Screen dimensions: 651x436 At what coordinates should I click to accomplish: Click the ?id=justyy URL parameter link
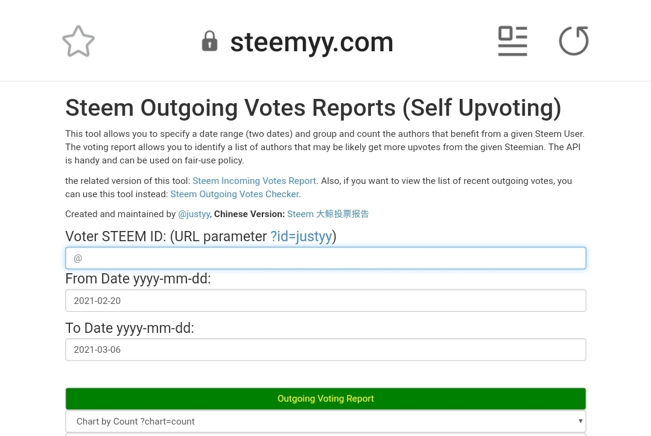click(301, 236)
